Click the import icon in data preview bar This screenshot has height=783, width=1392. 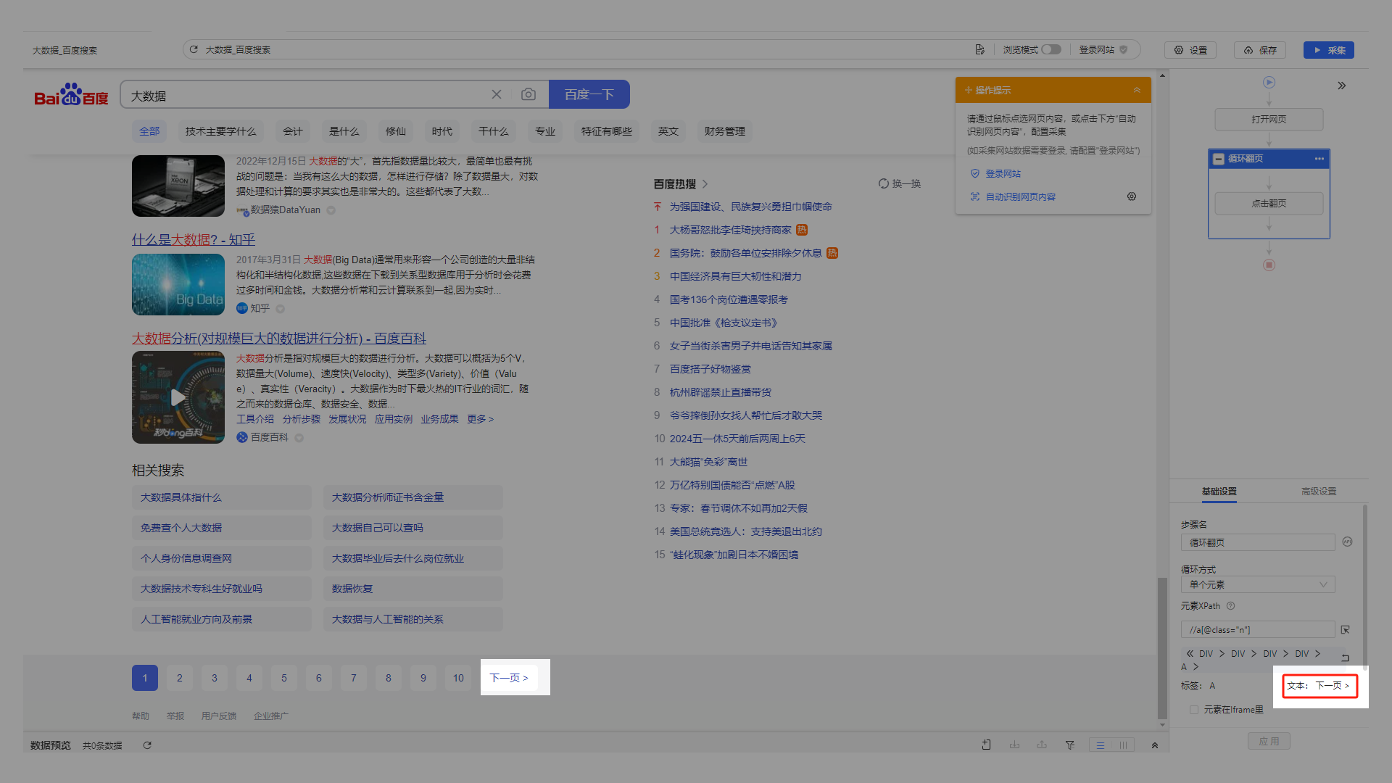1014,745
